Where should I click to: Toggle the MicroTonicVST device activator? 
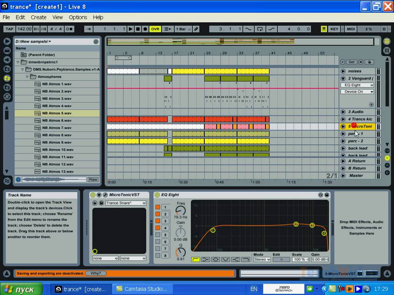(93, 195)
